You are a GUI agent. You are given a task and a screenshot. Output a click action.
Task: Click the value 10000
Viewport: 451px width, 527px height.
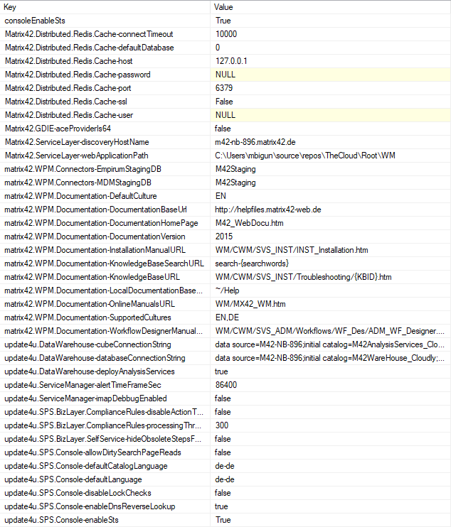pos(331,34)
